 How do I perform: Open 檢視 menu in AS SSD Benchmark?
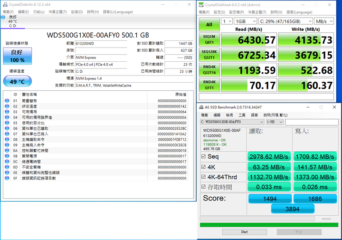click(x=229, y=115)
